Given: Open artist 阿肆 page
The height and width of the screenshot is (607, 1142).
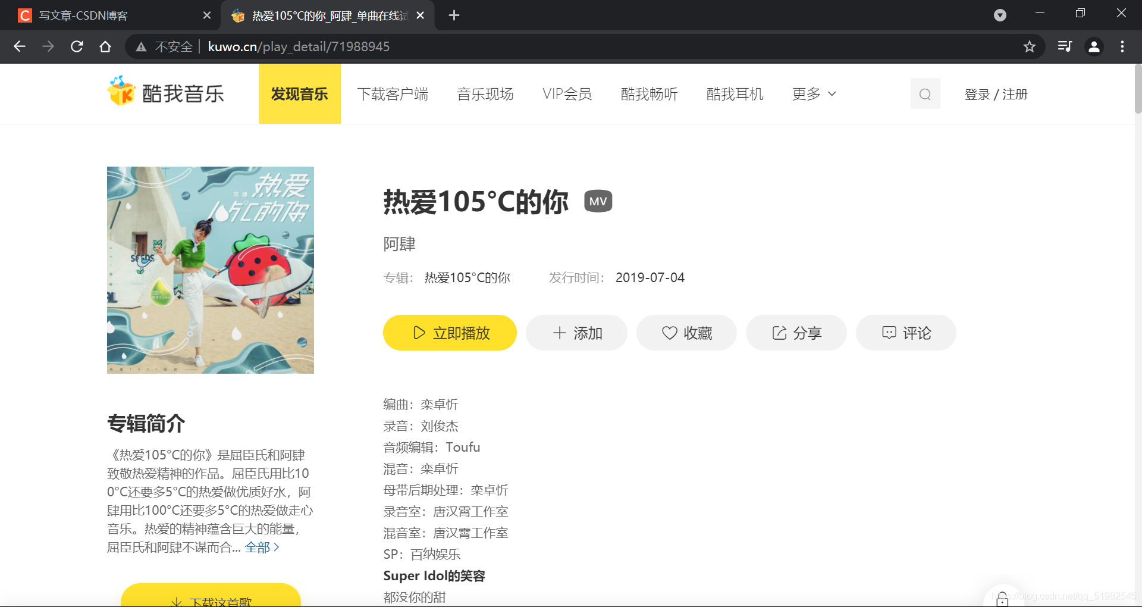Looking at the screenshot, I should coord(400,244).
